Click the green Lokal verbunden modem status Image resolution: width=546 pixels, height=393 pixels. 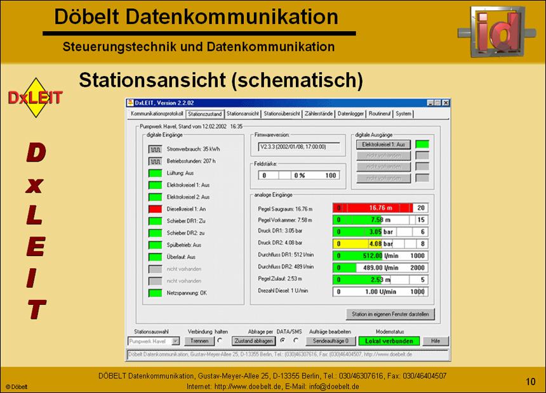click(x=389, y=341)
